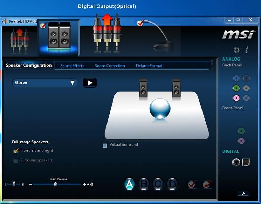Increase volume with plus button

[x=85, y=184]
